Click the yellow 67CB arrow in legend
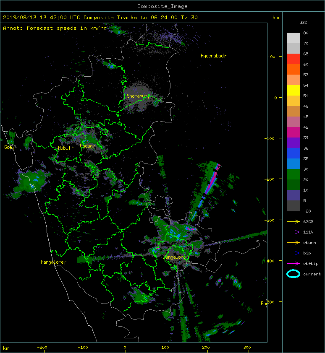This screenshot has width=325, height=353. point(293,221)
